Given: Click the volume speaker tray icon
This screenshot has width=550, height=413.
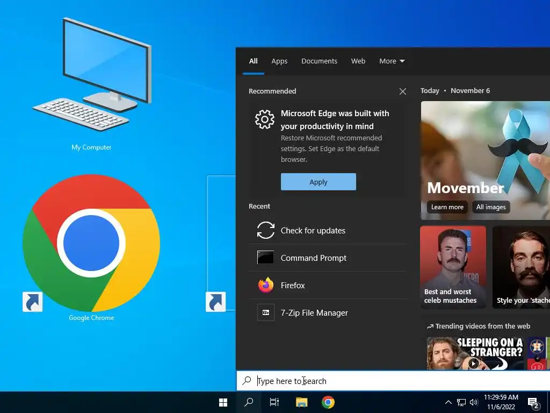Looking at the screenshot, I should [474, 402].
